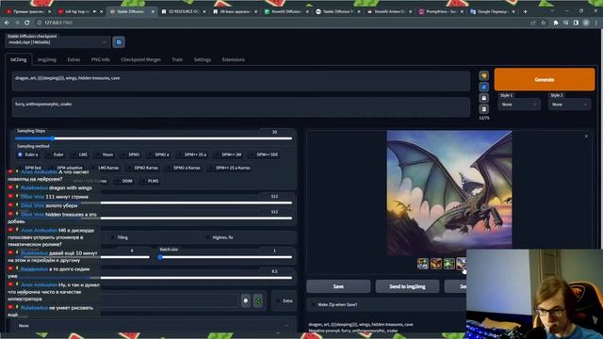
Task: Select the DDIM sampler
Action: click(x=123, y=181)
